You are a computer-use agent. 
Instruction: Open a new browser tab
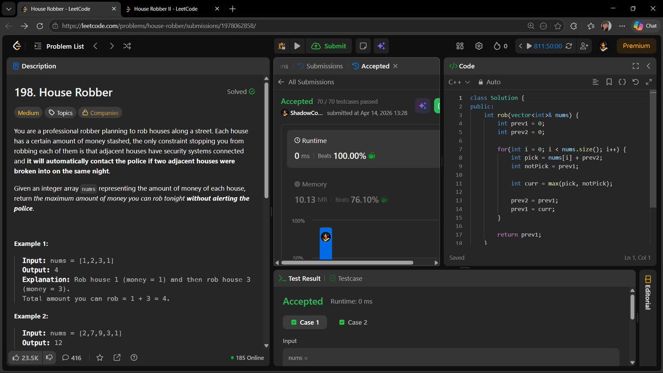[232, 9]
